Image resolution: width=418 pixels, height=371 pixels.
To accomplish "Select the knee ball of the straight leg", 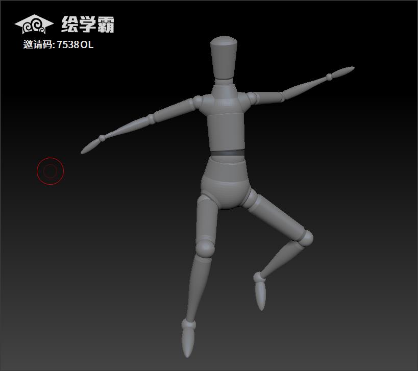I will pyautogui.click(x=205, y=248).
